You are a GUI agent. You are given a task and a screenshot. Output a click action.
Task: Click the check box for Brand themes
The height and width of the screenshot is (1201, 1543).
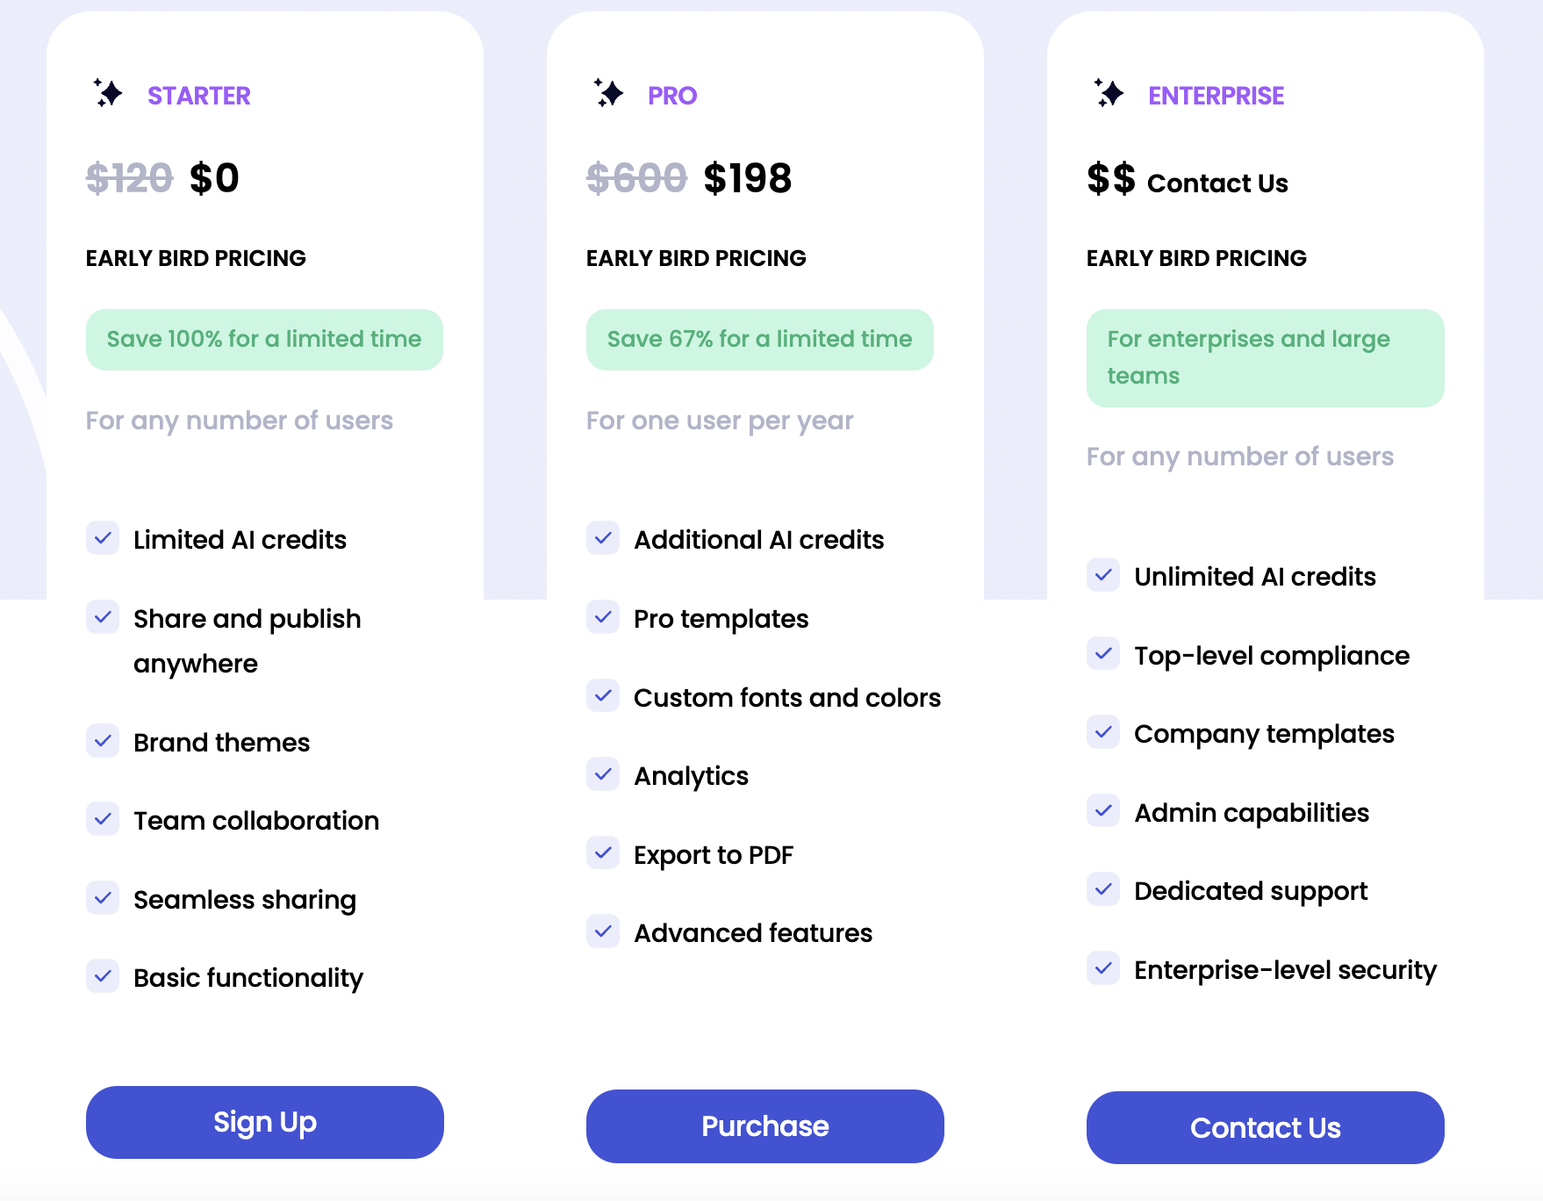tap(103, 741)
